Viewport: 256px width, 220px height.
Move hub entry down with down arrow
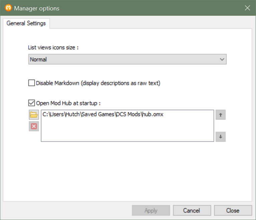[x=221, y=137]
